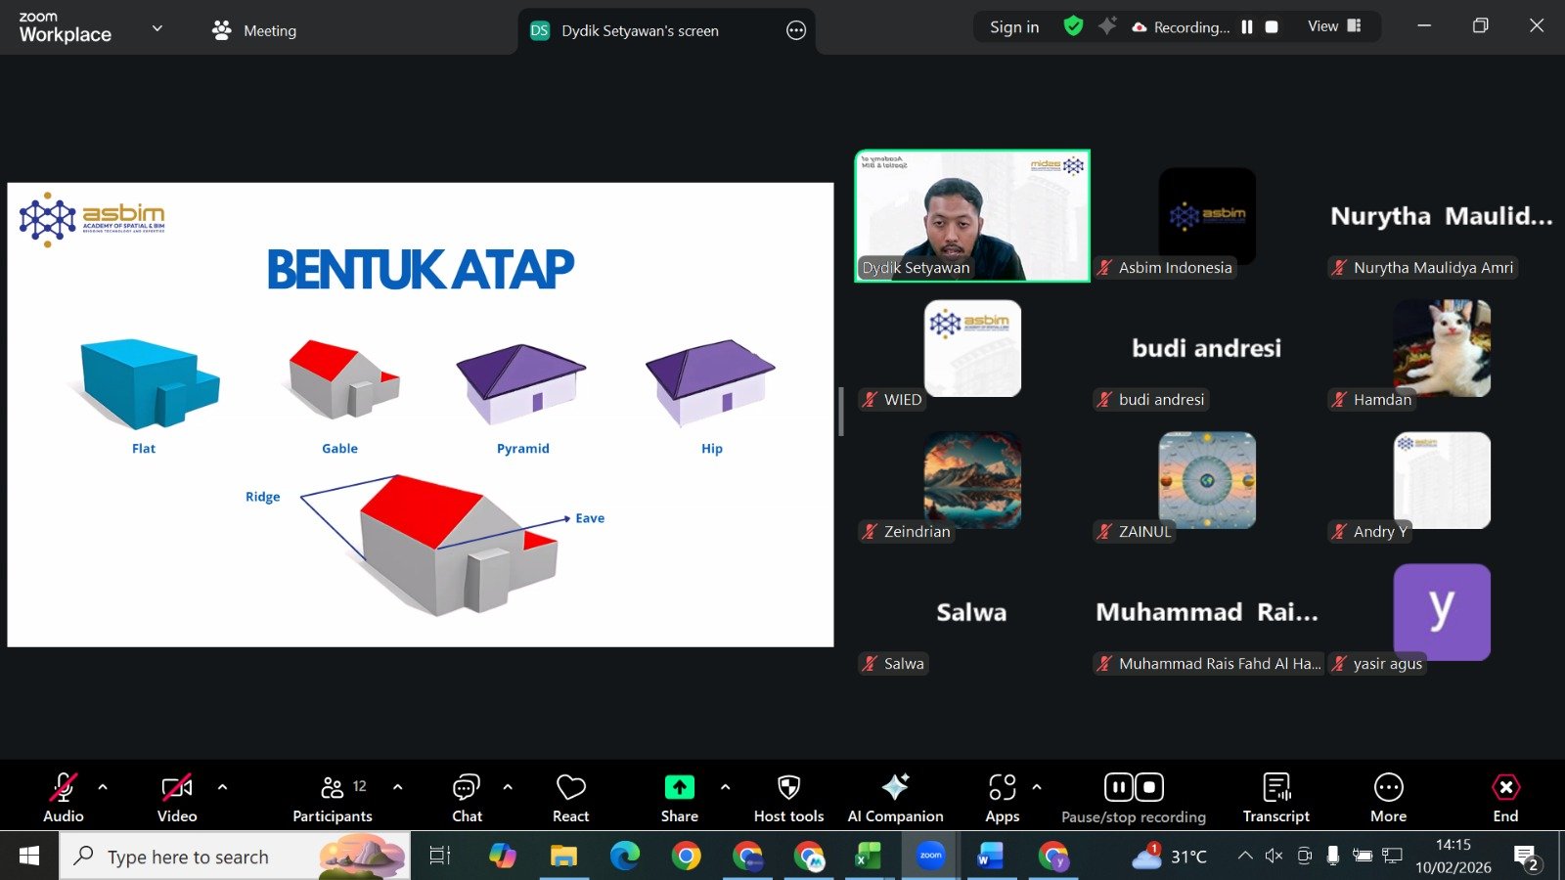Open the More options menu
This screenshot has height=880, width=1565.
(1388, 798)
